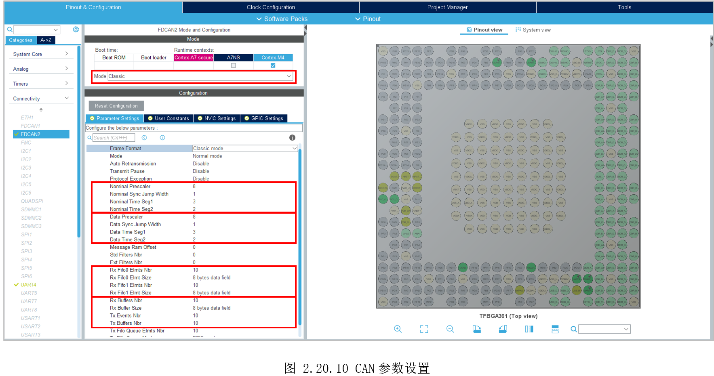Zoom in on the pinout chip view
The image size is (714, 376).
pos(398,329)
